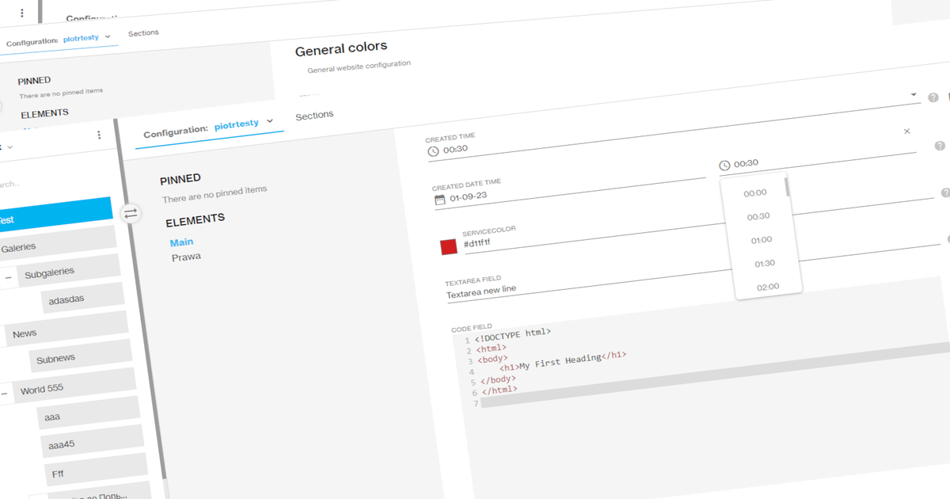This screenshot has height=499, width=950.
Task: Choose 01:00 in the time dropdown list
Action: pos(762,240)
